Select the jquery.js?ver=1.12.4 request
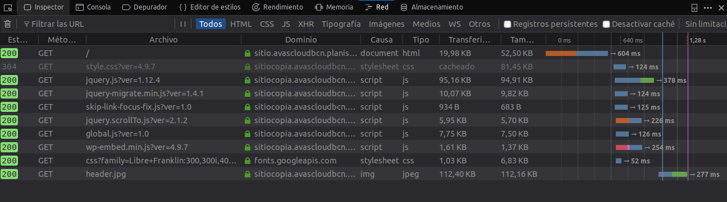The width and height of the screenshot is (727, 202). (363, 80)
